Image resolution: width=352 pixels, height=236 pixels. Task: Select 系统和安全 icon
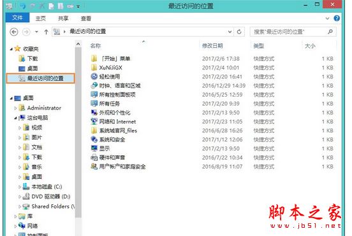(x=94, y=139)
